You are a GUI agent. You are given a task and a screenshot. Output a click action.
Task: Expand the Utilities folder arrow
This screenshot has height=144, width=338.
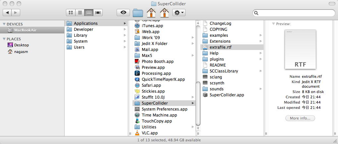[x=193, y=127]
